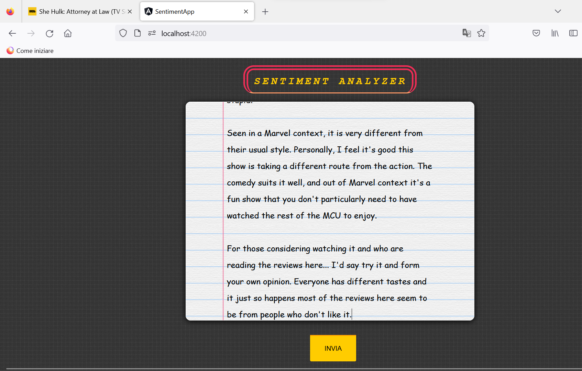This screenshot has width=582, height=371.
Task: Expand the list all tabs dropdown
Action: tap(558, 11)
